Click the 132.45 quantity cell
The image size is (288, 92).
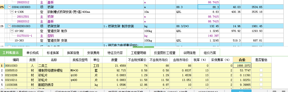(x=208, y=26)
